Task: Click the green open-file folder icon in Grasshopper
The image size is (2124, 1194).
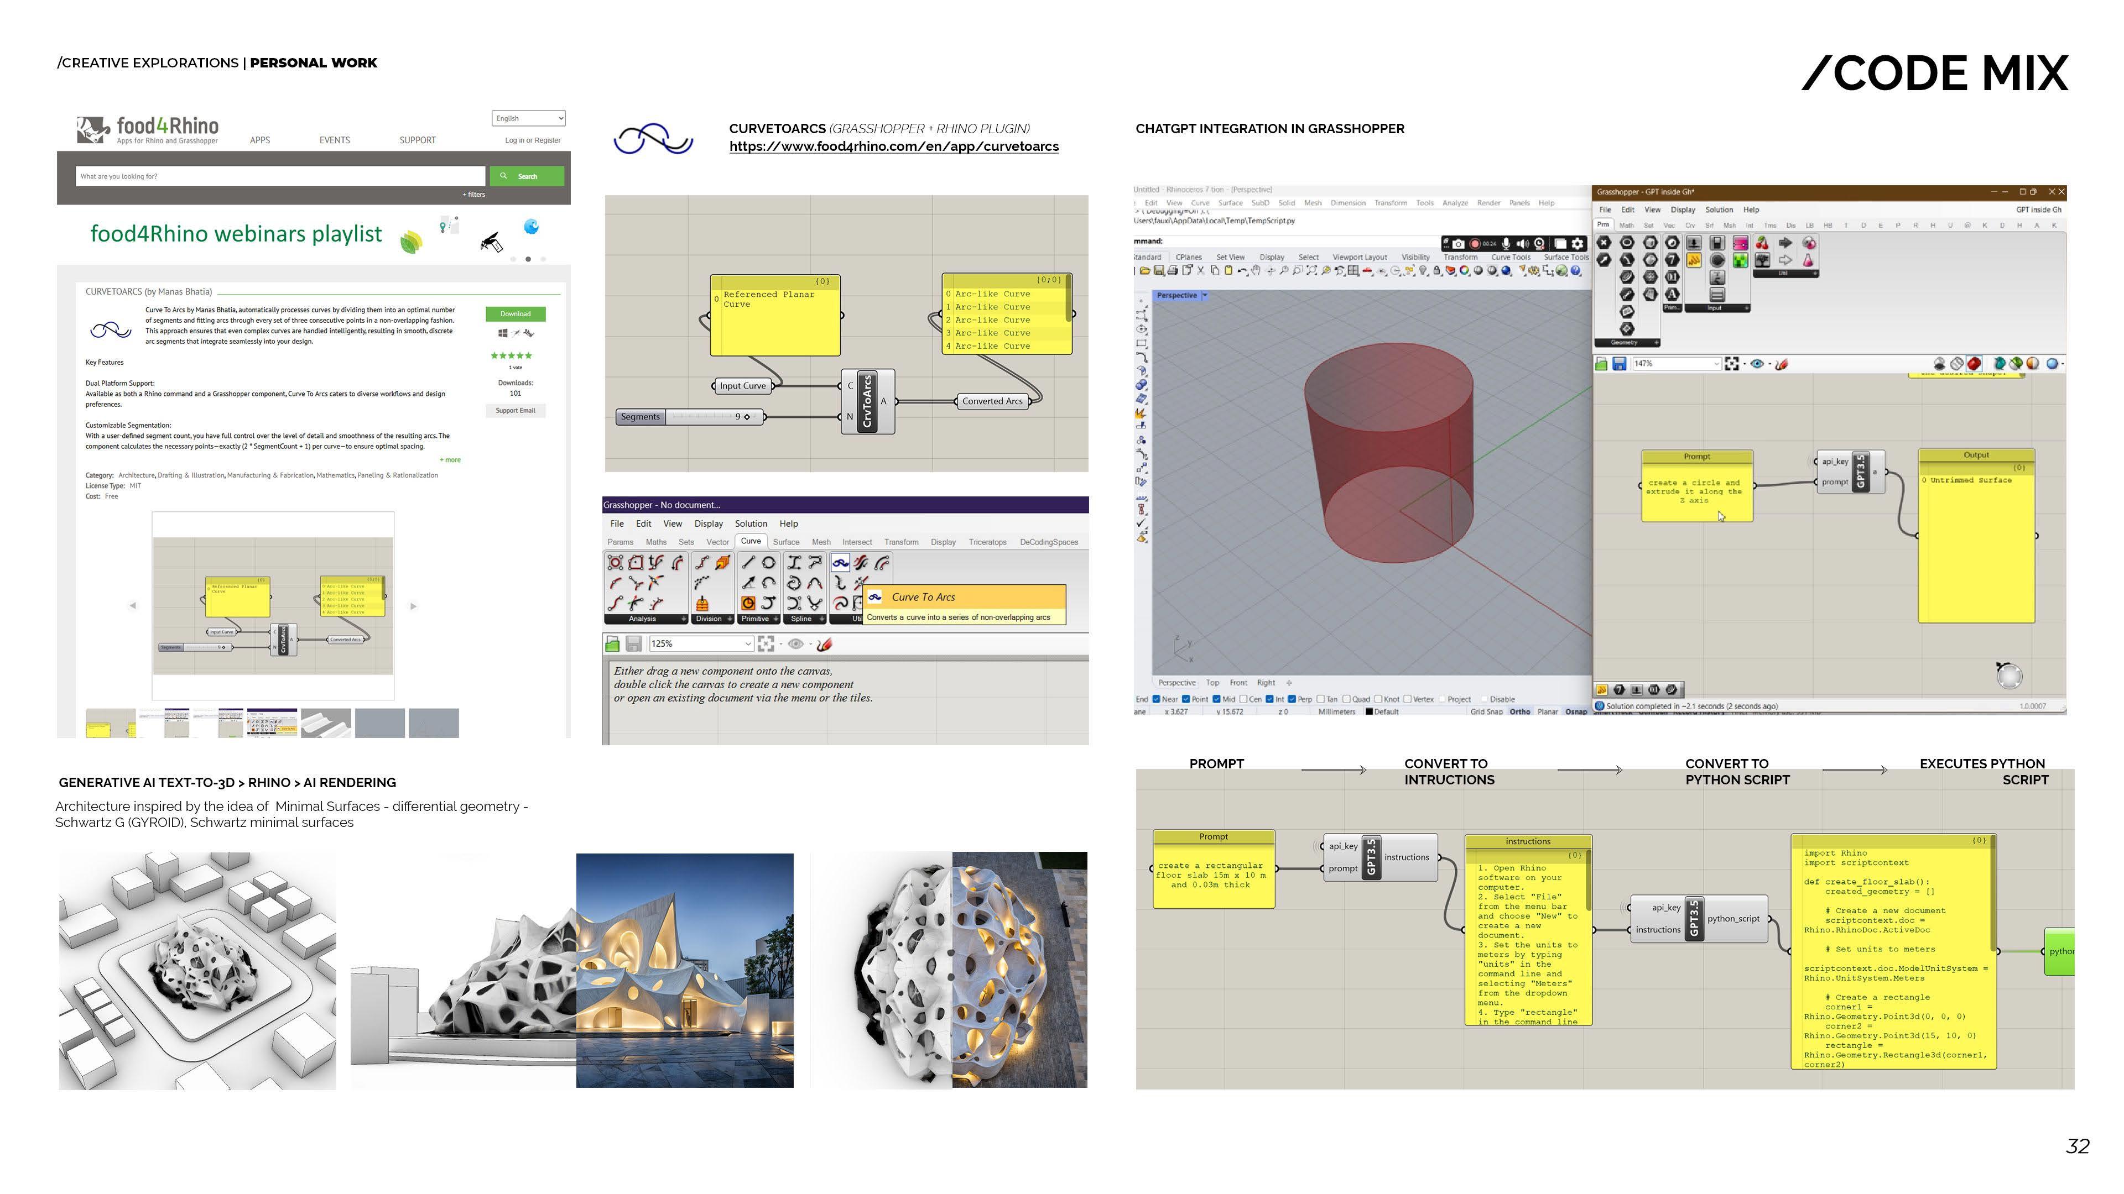Action: tap(613, 643)
